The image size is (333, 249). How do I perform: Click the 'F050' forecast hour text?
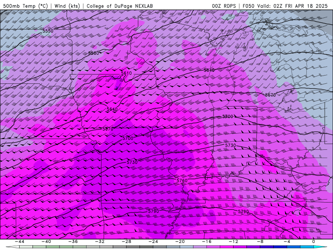click(249, 6)
